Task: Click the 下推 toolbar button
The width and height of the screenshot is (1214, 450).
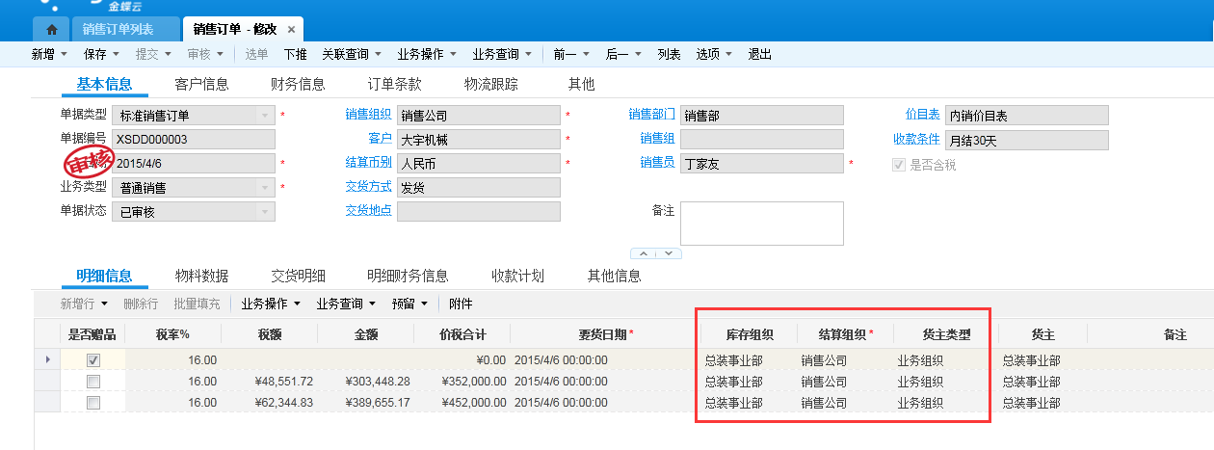Action: 296,55
